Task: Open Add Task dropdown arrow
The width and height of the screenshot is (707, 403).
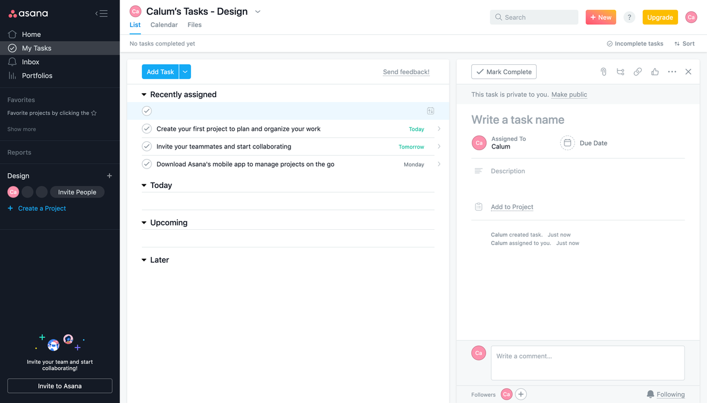Action: pyautogui.click(x=185, y=72)
